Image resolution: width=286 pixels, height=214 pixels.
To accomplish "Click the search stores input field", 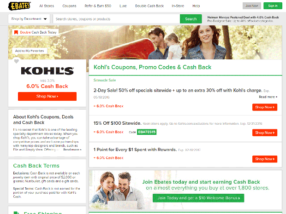I will tap(116, 19).
